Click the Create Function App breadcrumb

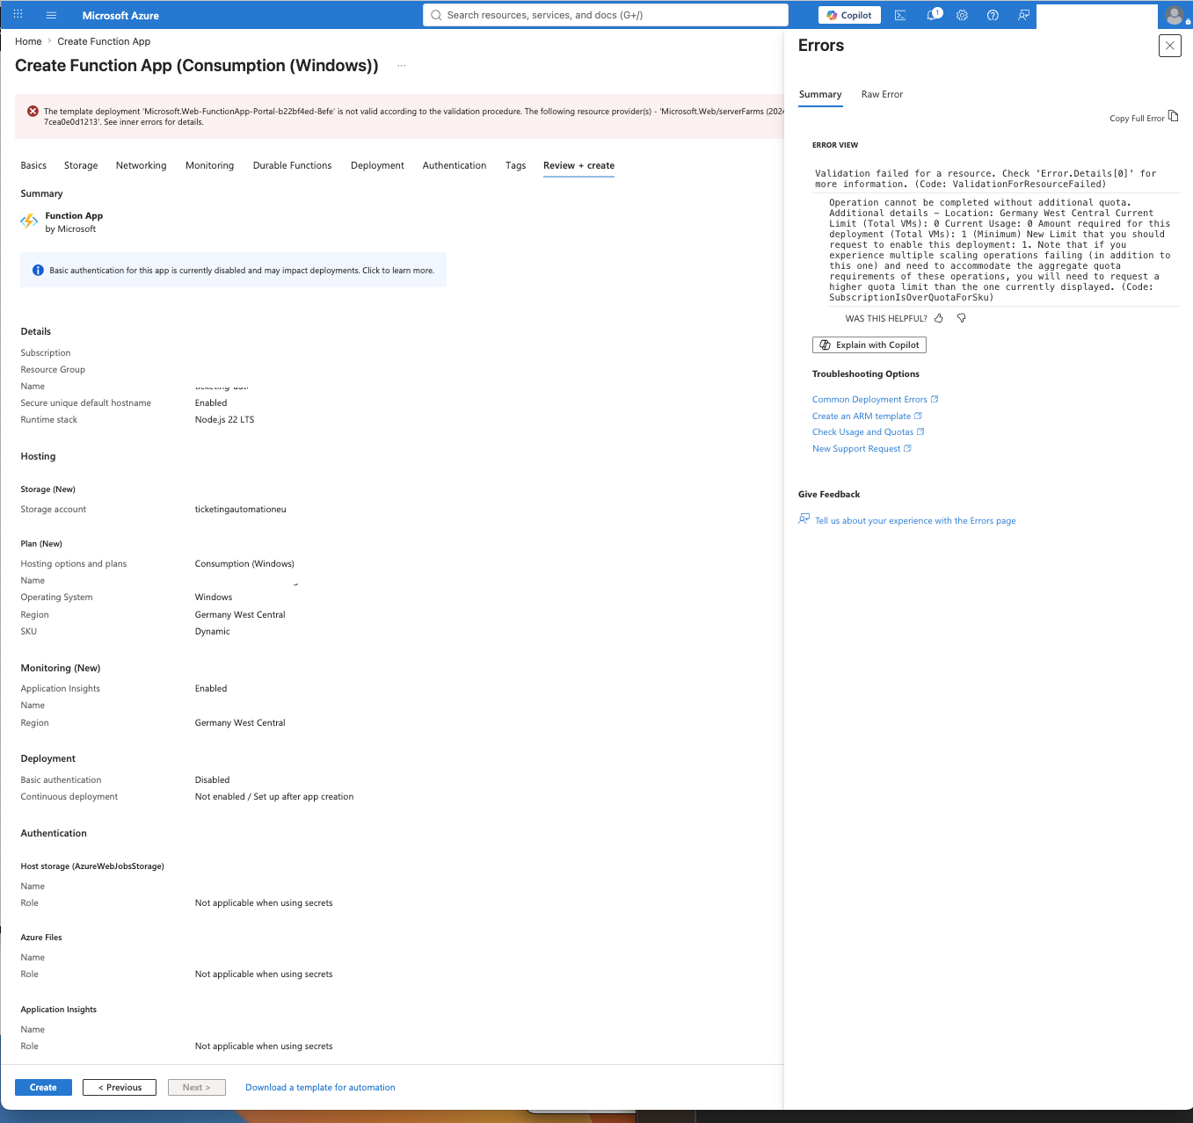tap(104, 41)
